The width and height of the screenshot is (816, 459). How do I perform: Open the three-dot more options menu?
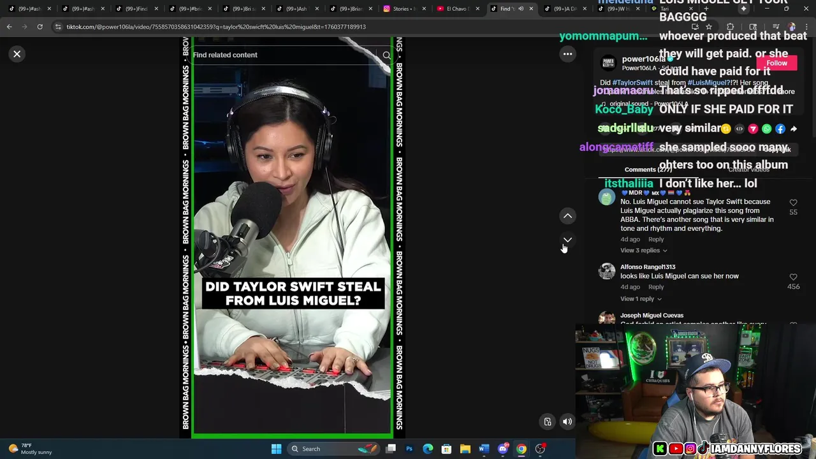tap(567, 54)
